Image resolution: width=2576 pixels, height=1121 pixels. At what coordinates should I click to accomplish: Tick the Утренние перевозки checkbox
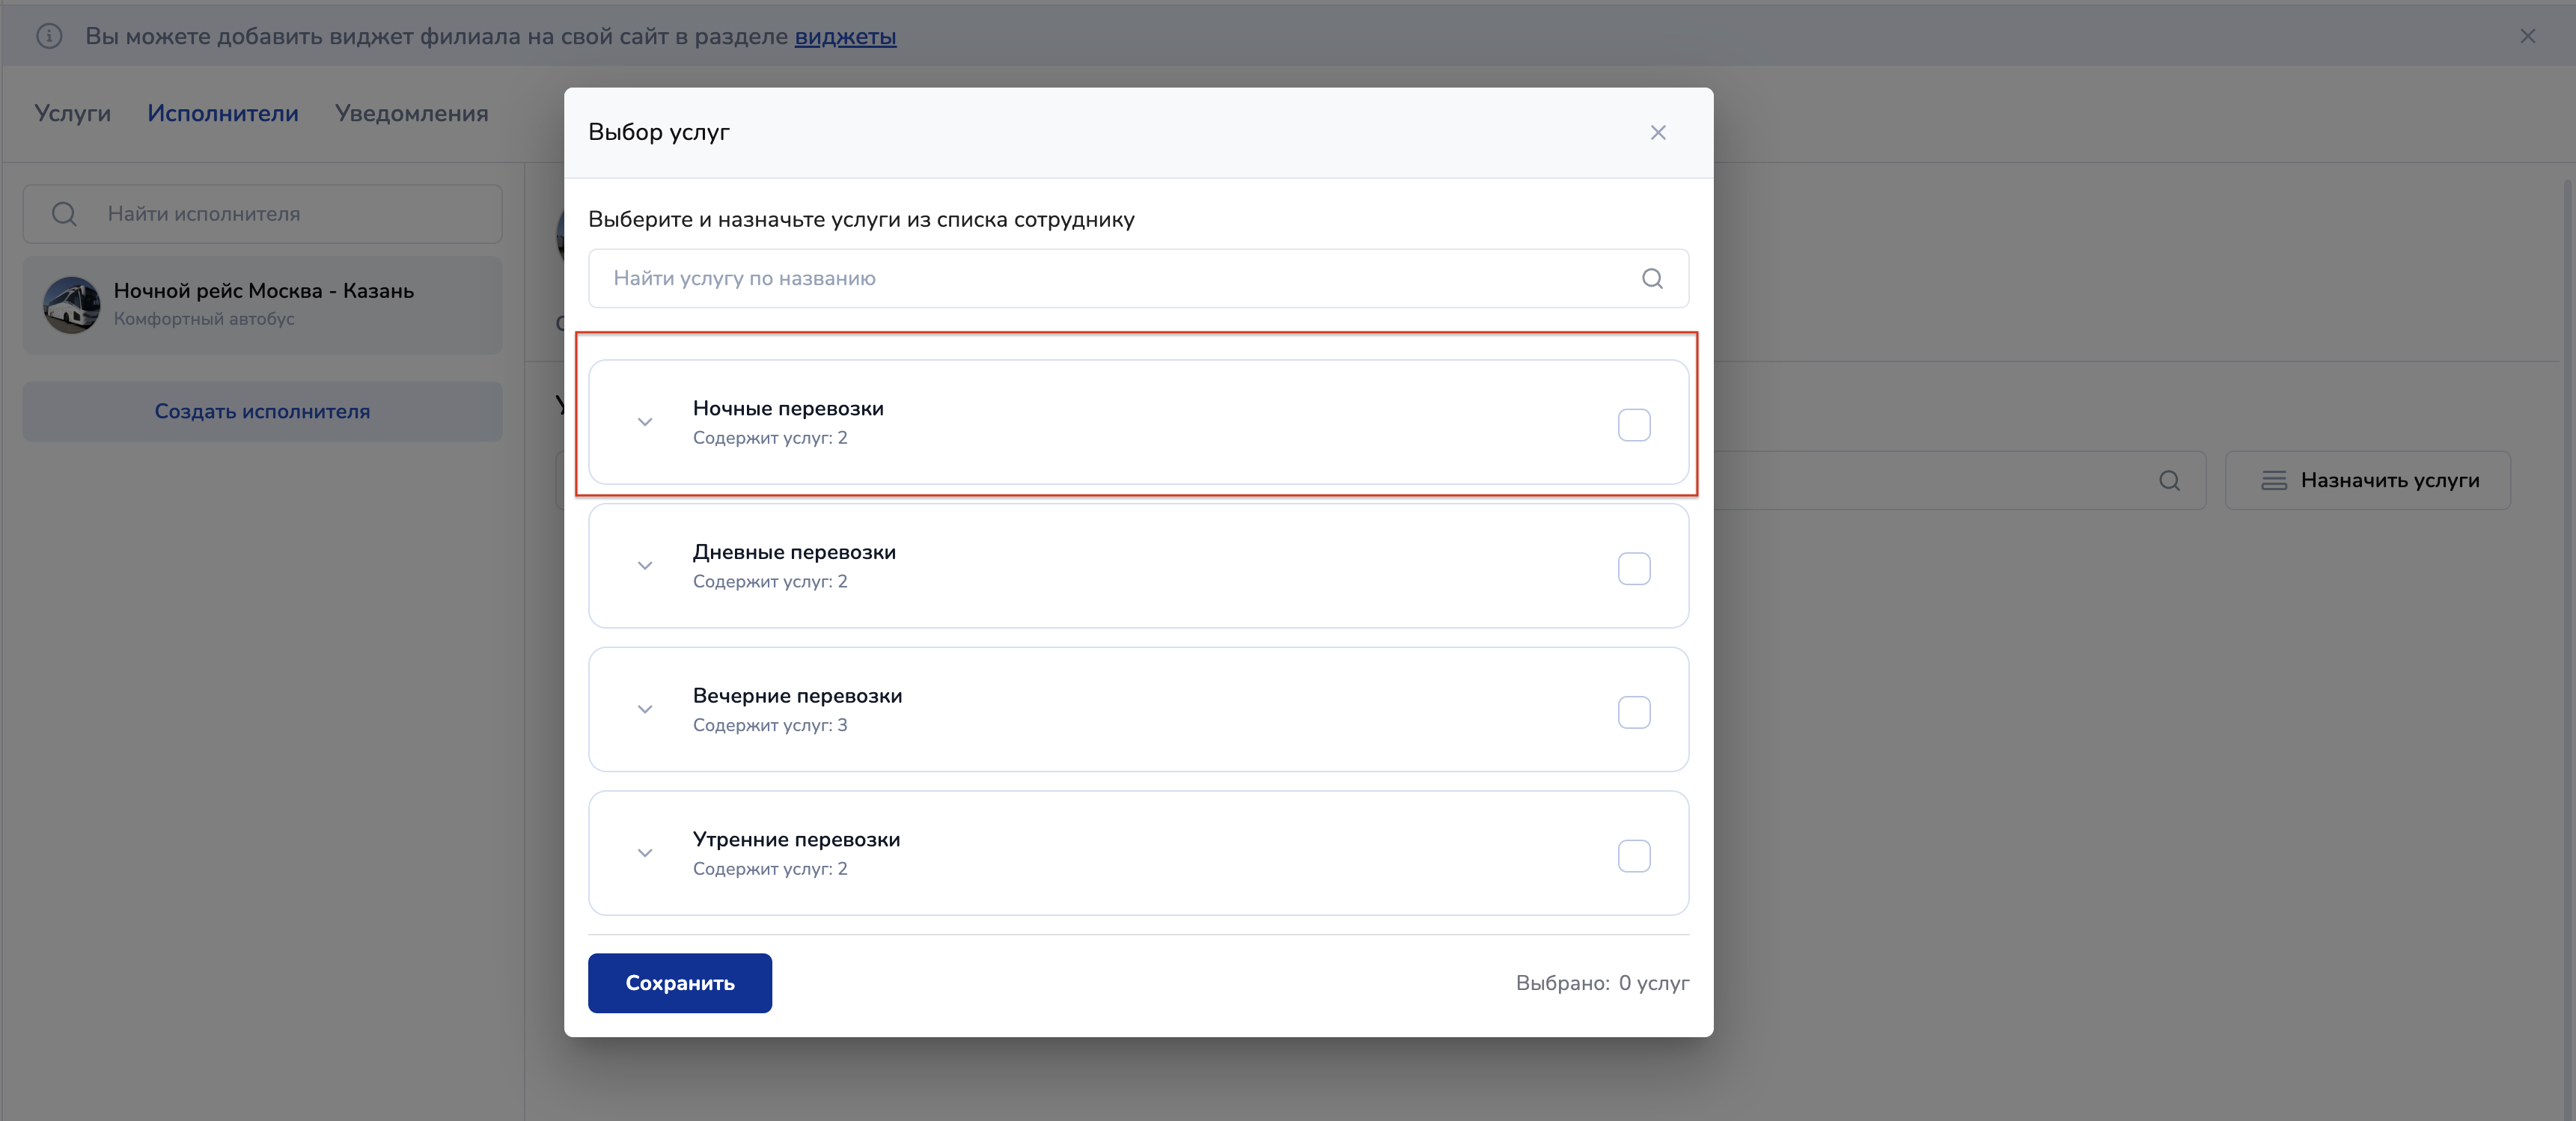[x=1633, y=856]
